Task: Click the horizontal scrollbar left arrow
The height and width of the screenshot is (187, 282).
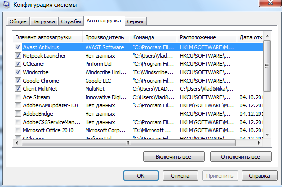Action: pyautogui.click(x=17, y=143)
